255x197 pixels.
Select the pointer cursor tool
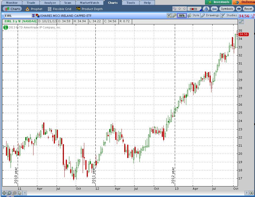[x=20, y=193]
